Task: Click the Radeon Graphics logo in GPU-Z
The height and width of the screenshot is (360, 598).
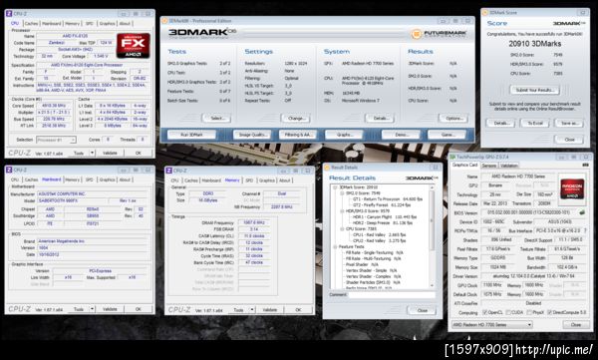Action: click(x=572, y=188)
